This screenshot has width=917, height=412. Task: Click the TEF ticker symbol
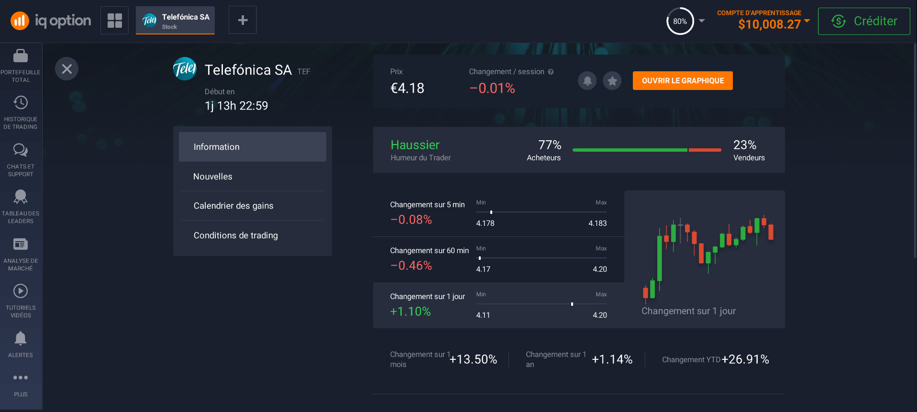304,72
